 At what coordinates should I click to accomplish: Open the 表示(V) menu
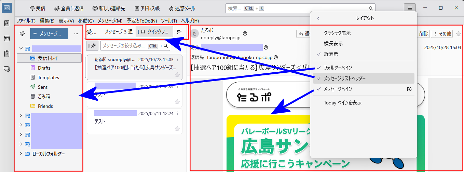point(66,20)
